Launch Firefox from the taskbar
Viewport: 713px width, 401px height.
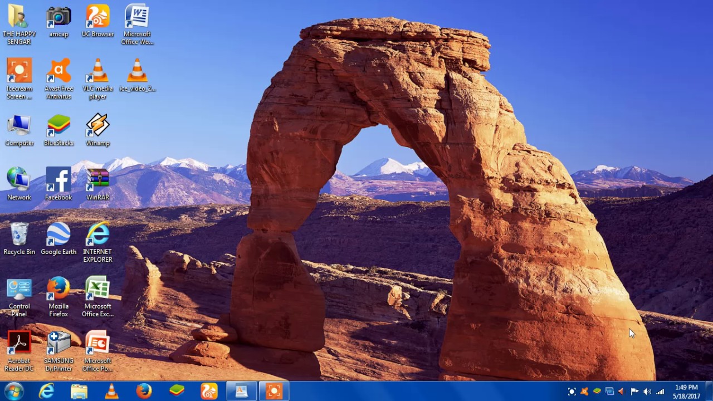coord(144,391)
